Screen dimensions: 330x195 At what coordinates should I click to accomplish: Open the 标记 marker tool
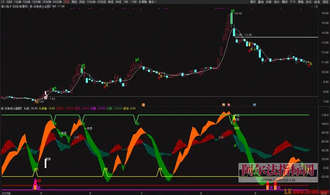point(309,2)
